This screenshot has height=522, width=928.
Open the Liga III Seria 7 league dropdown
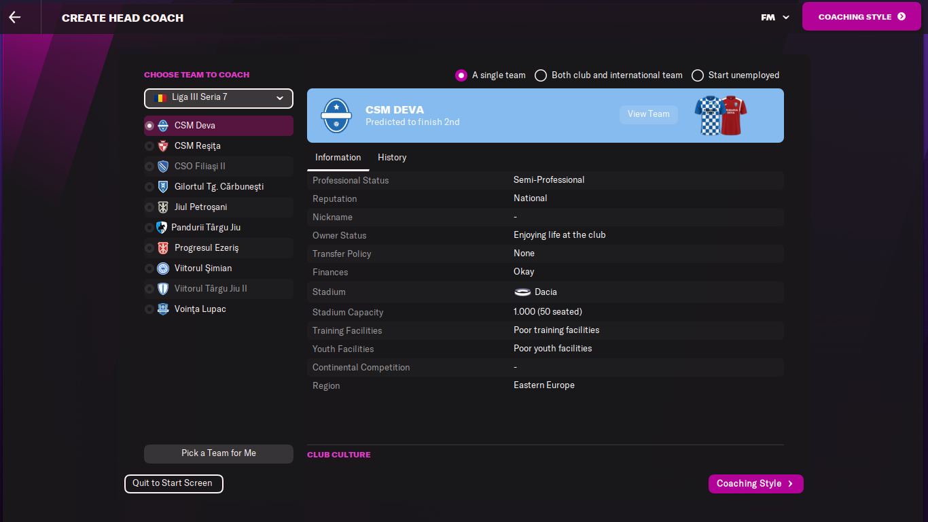(x=219, y=99)
